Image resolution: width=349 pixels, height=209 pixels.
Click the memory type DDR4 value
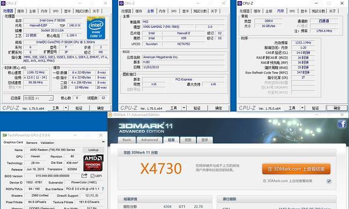[268, 21]
